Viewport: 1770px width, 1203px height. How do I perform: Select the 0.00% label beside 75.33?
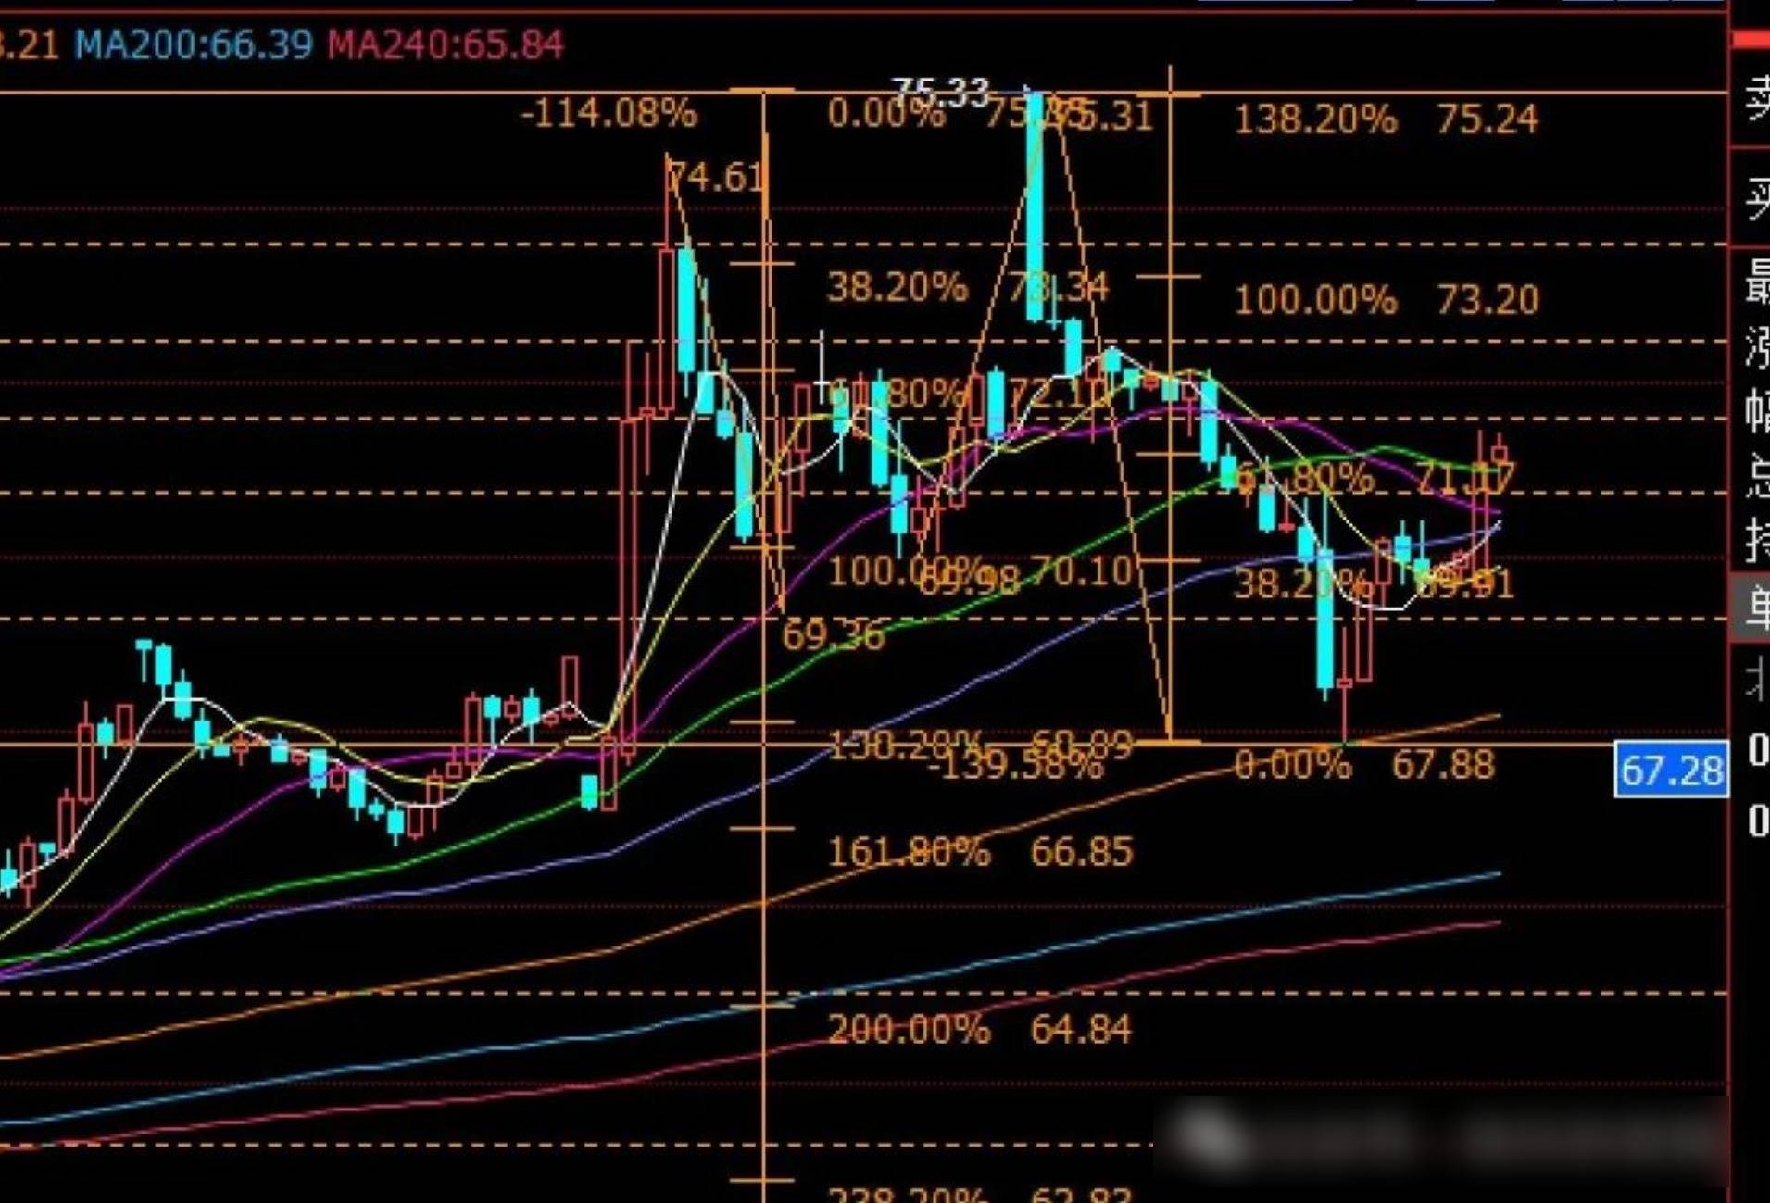[885, 114]
